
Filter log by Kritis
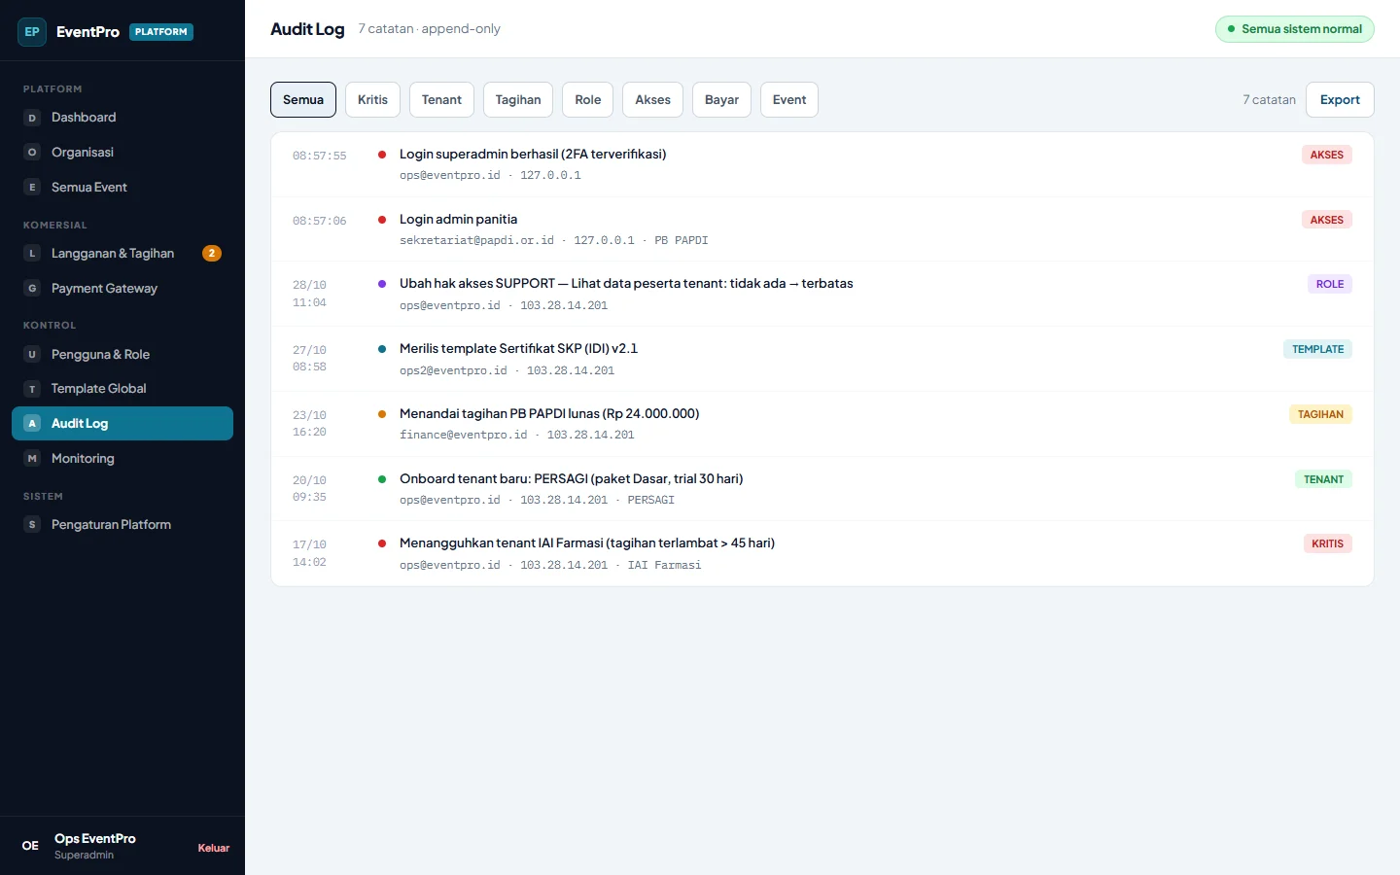tap(372, 99)
